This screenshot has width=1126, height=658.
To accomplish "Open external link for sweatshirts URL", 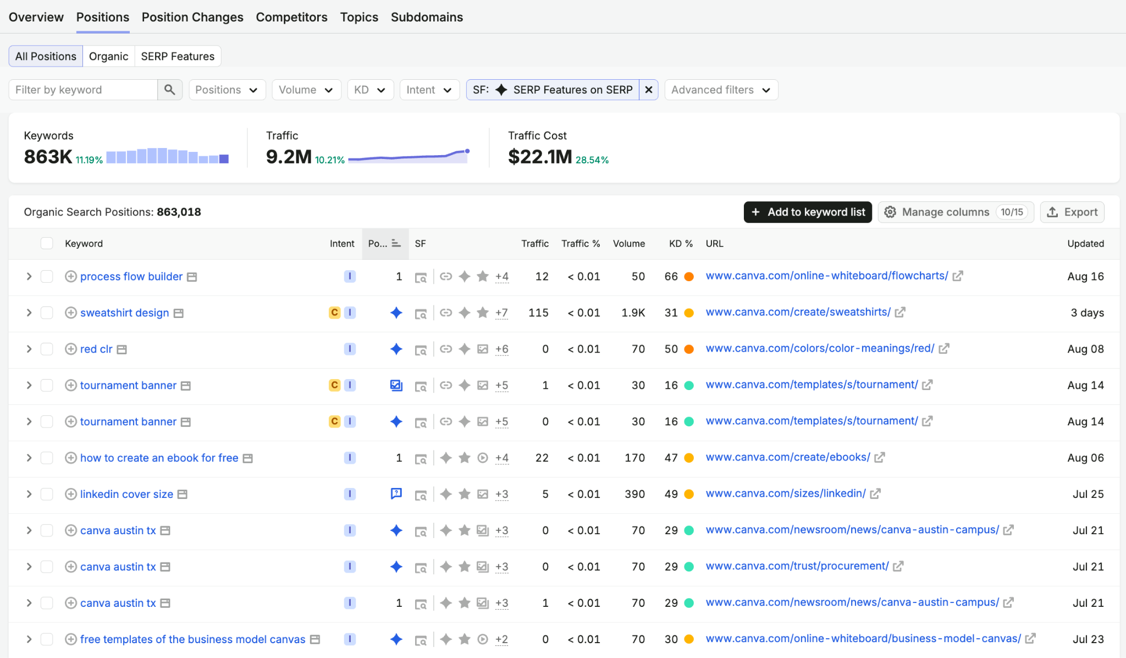I will tap(900, 312).
